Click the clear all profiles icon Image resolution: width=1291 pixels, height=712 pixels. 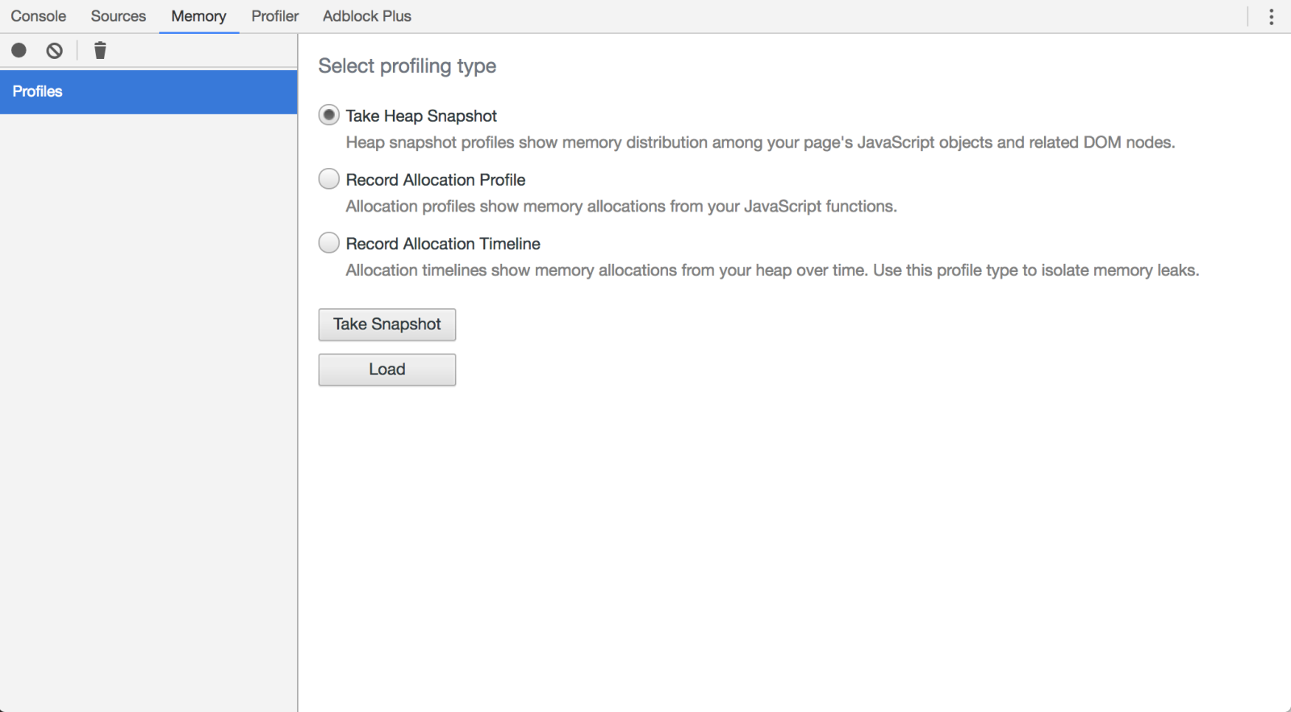pos(54,51)
